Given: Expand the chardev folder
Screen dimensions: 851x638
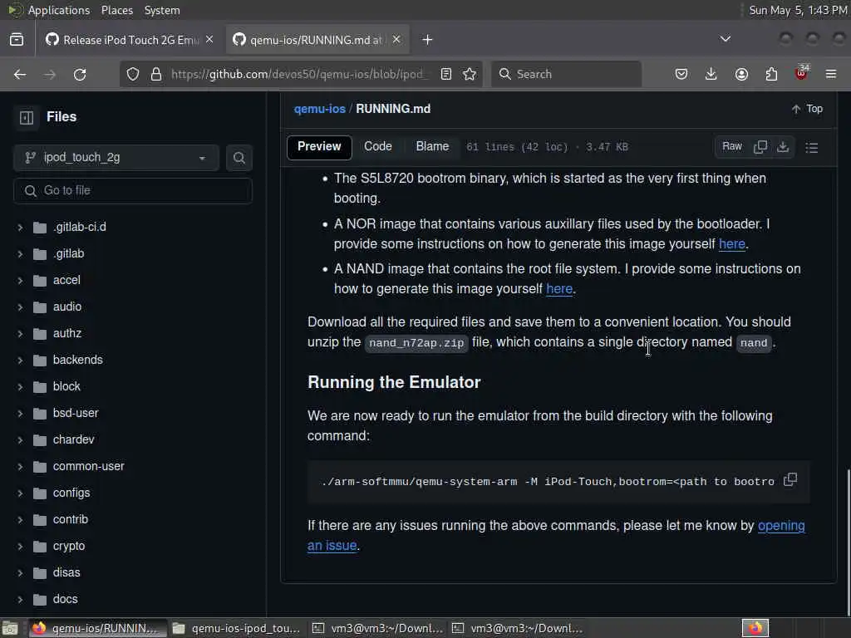Looking at the screenshot, I should [x=20, y=440].
